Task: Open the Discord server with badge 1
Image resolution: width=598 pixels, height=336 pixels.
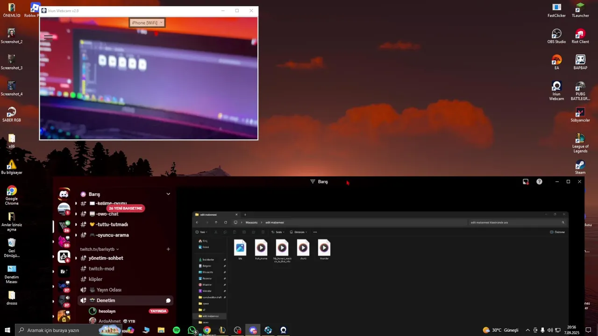Action: pyautogui.click(x=64, y=209)
